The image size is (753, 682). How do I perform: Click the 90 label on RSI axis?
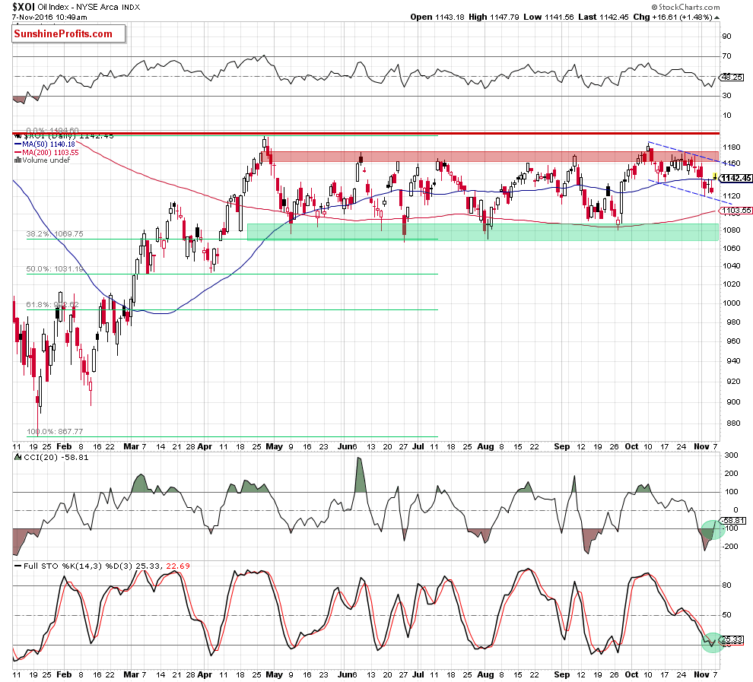point(727,36)
